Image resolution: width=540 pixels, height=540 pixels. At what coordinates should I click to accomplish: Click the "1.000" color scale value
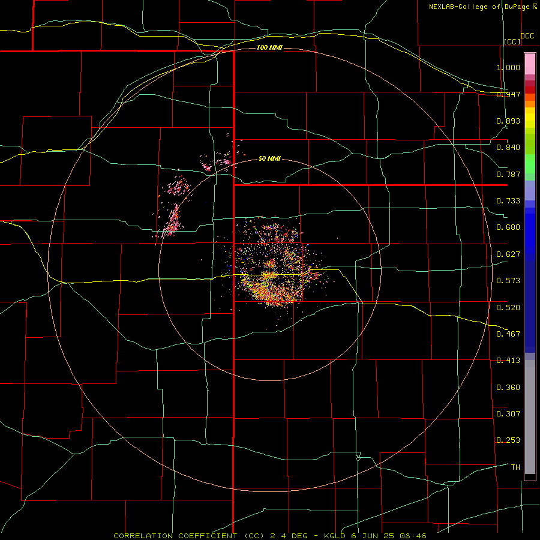click(508, 67)
